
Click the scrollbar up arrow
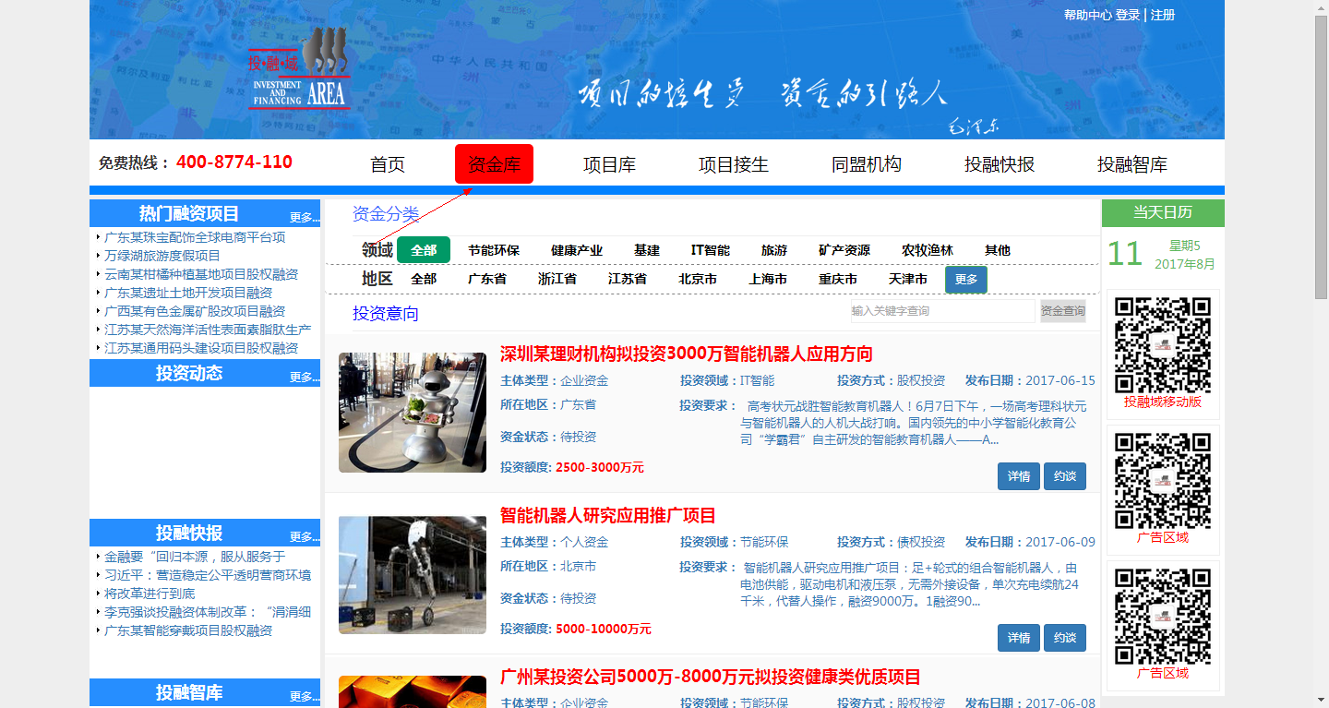(1321, 7)
